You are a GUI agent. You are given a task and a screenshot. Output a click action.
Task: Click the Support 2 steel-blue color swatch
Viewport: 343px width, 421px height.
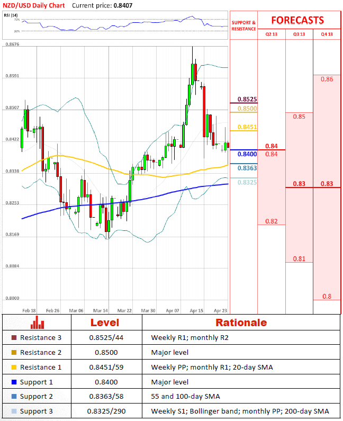tap(14, 396)
